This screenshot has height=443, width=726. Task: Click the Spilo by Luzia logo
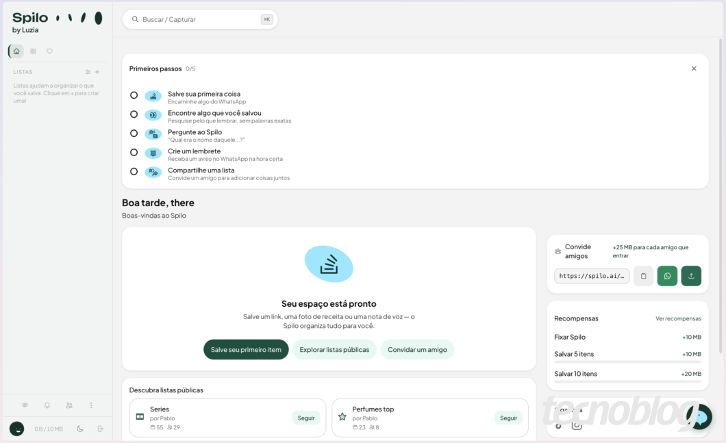[56, 22]
